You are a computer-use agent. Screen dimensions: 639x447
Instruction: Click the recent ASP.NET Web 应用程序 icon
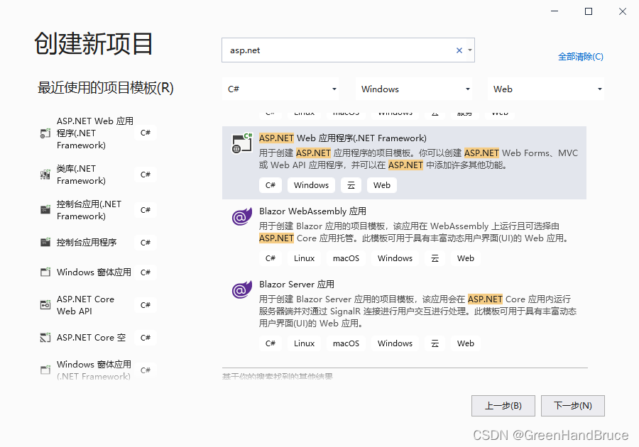pyautogui.click(x=45, y=133)
